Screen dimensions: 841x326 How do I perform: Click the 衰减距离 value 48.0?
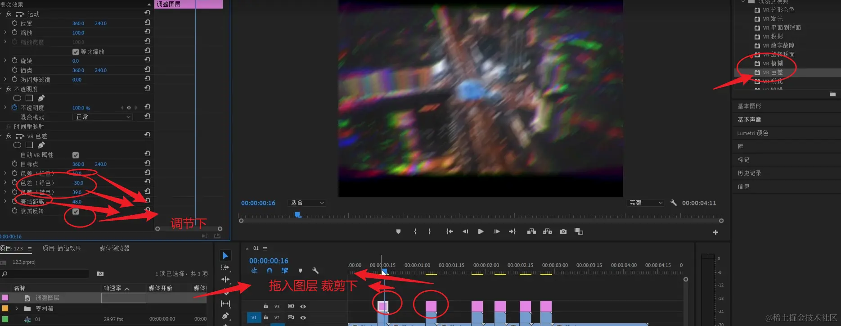(x=77, y=202)
